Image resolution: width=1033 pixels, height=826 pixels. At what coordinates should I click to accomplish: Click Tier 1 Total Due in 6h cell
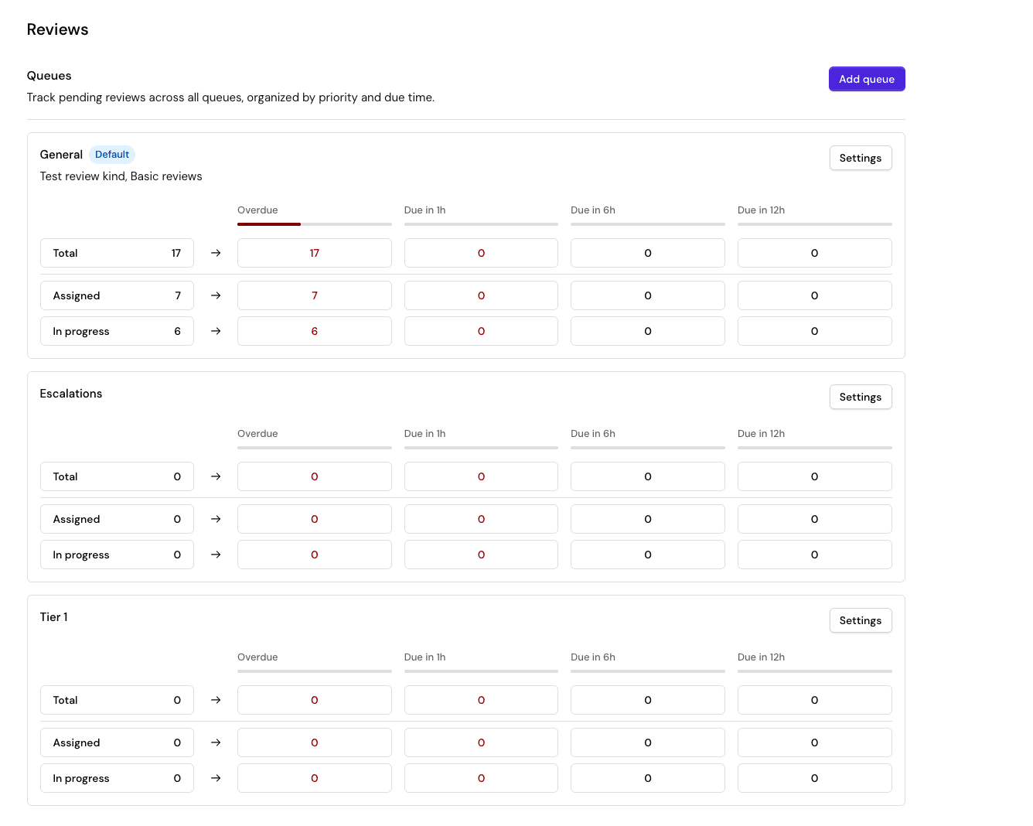pyautogui.click(x=648, y=700)
